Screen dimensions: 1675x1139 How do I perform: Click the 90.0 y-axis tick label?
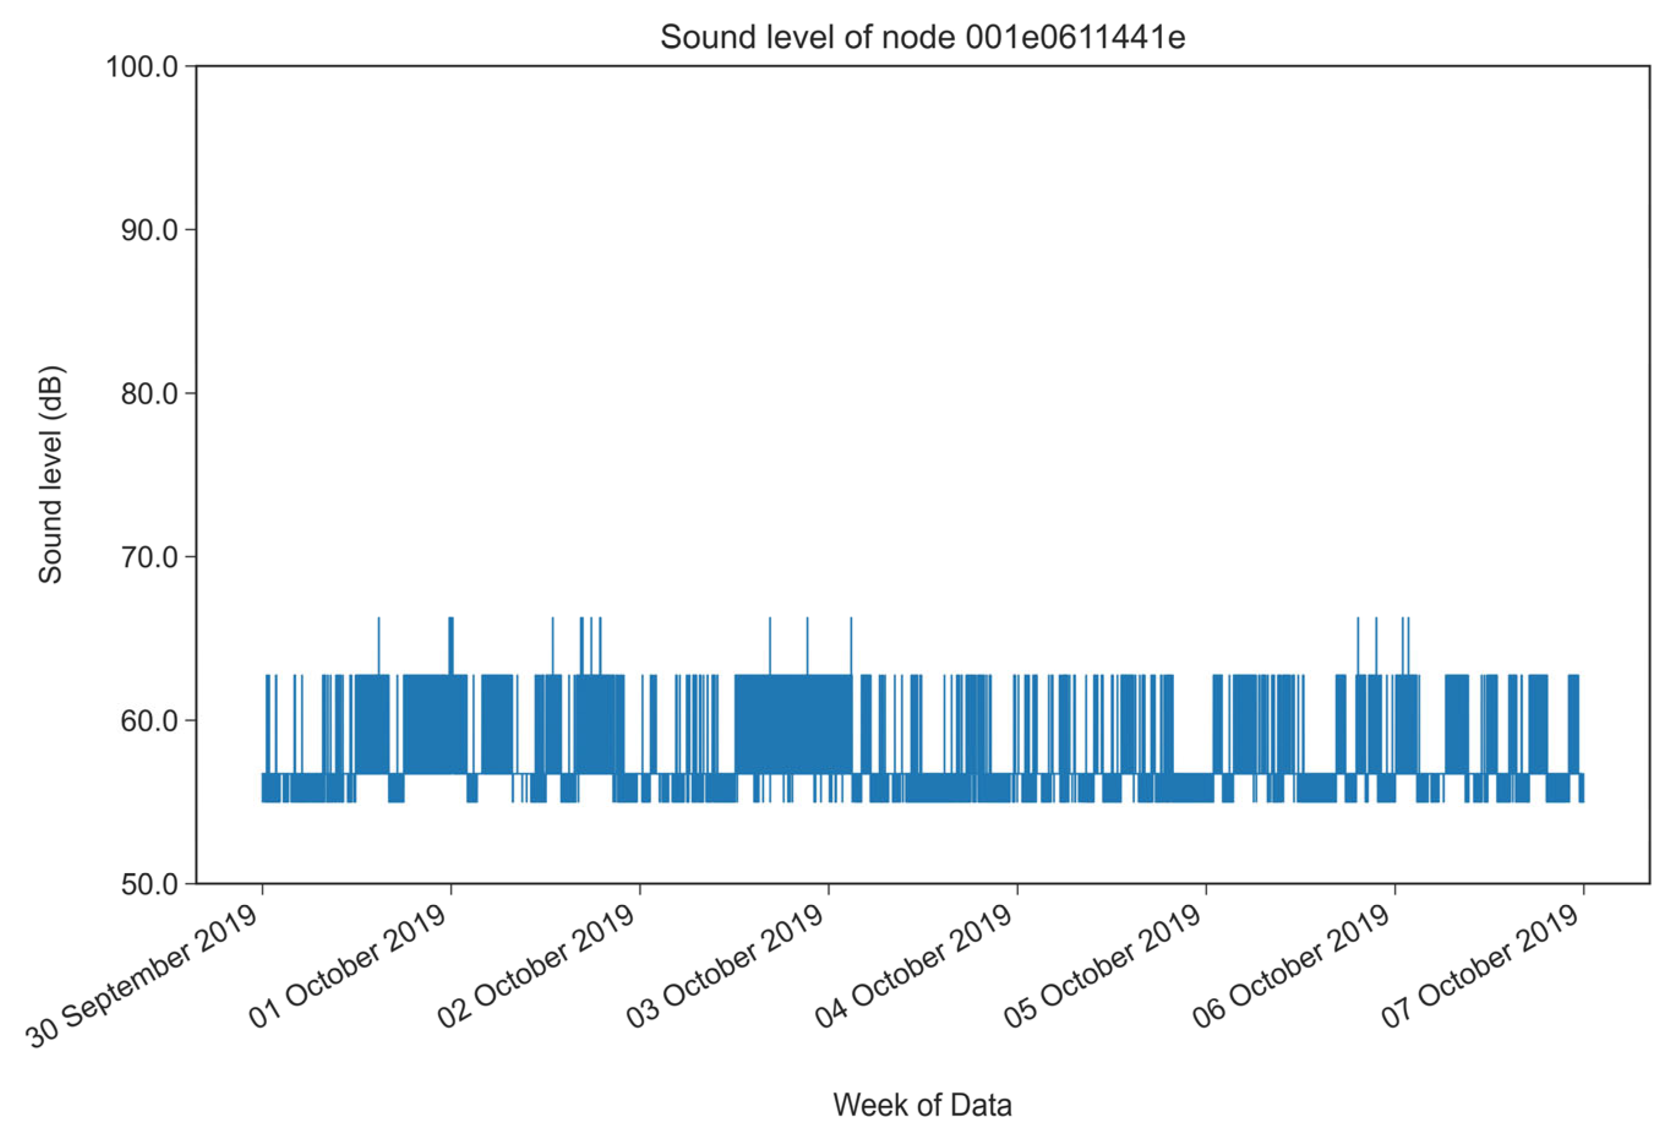(149, 231)
